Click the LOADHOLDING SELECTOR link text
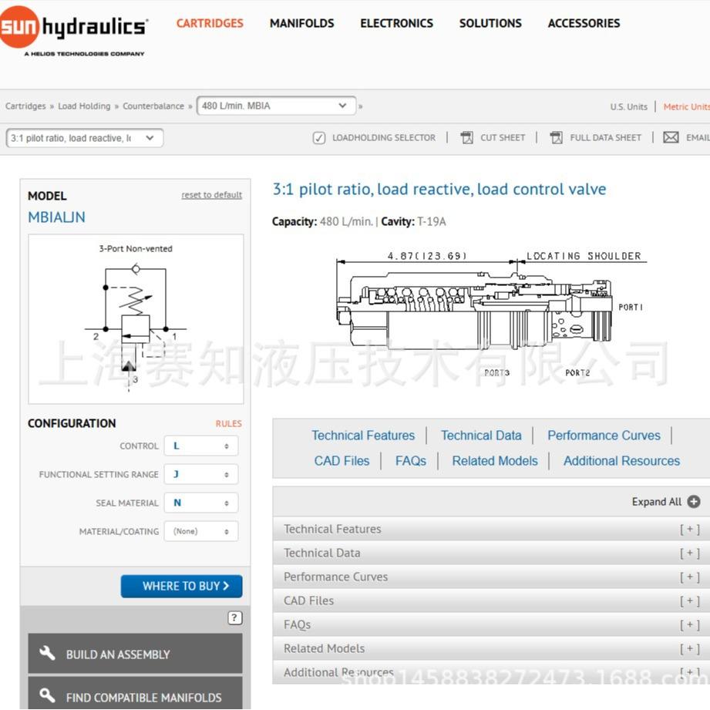The height and width of the screenshot is (710, 710). [x=384, y=138]
